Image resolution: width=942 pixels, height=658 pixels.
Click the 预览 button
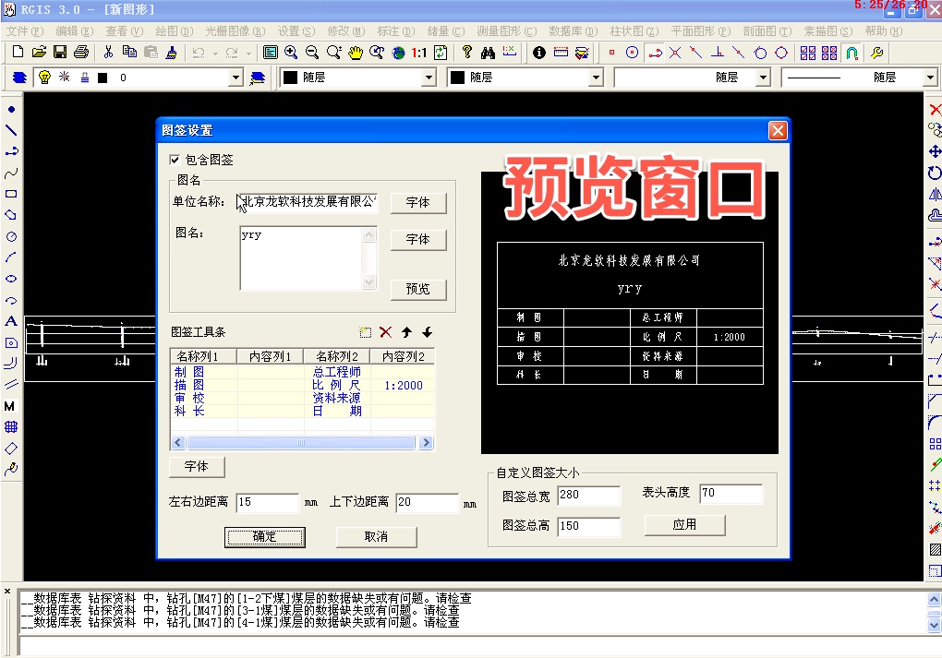coord(417,289)
